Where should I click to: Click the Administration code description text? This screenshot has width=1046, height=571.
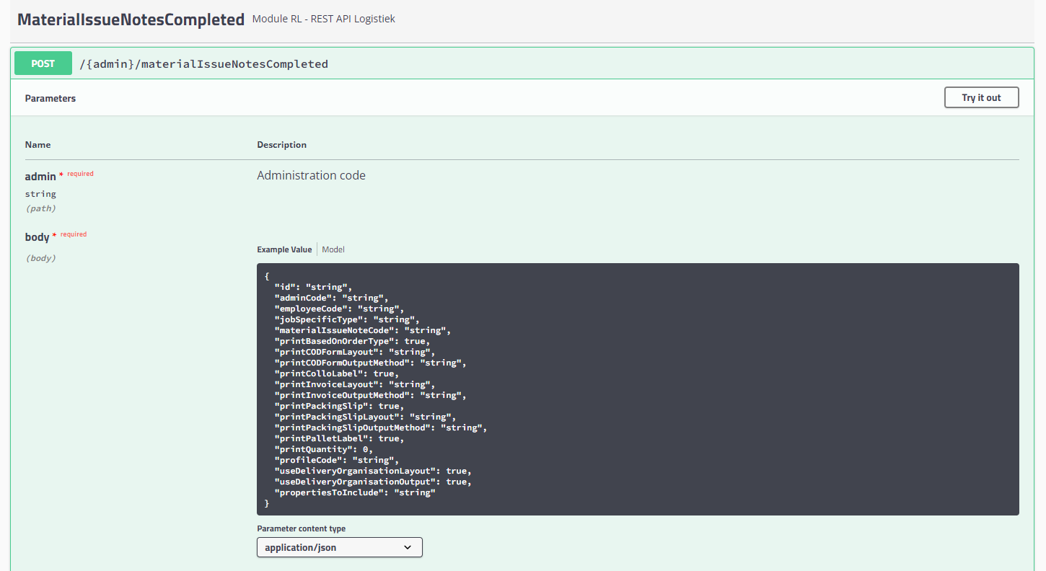tap(311, 175)
